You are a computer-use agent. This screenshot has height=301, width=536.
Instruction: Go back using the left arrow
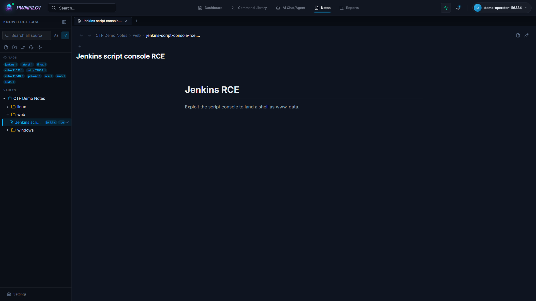81,35
